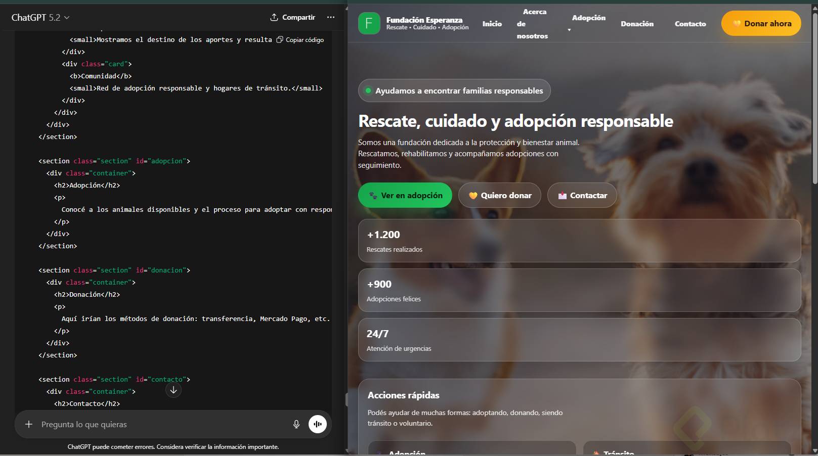Click the code line "<h2>Donación</h2>"

(x=87, y=294)
